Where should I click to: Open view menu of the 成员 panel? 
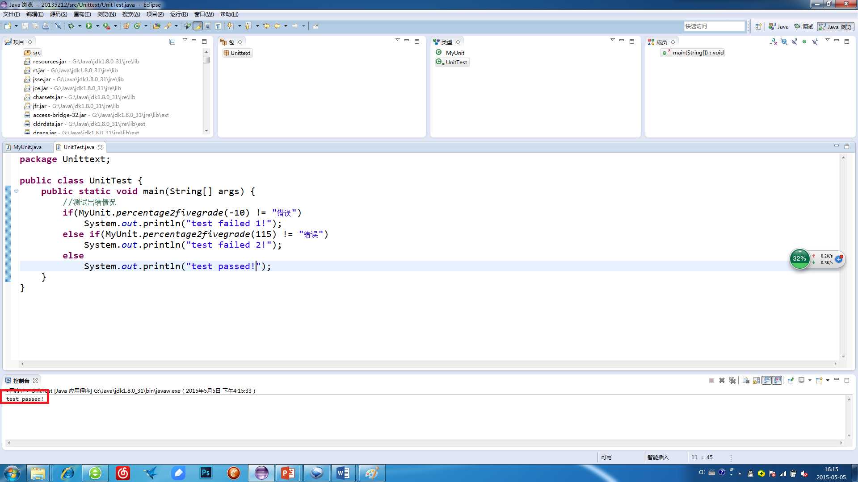tap(827, 40)
